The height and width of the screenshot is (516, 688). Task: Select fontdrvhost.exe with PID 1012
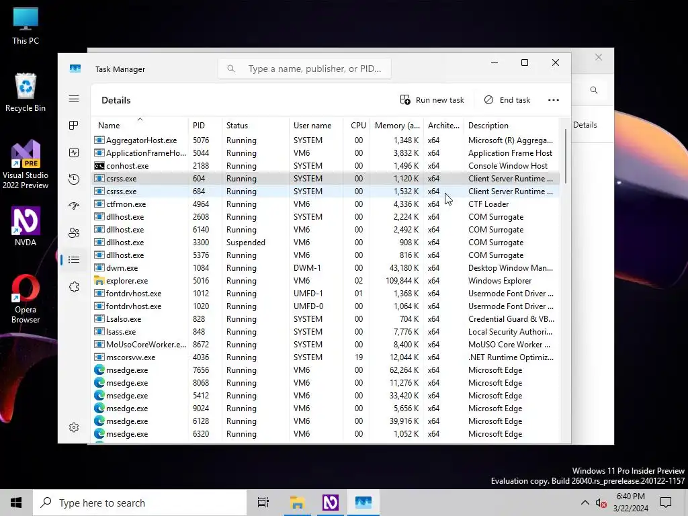(x=326, y=294)
